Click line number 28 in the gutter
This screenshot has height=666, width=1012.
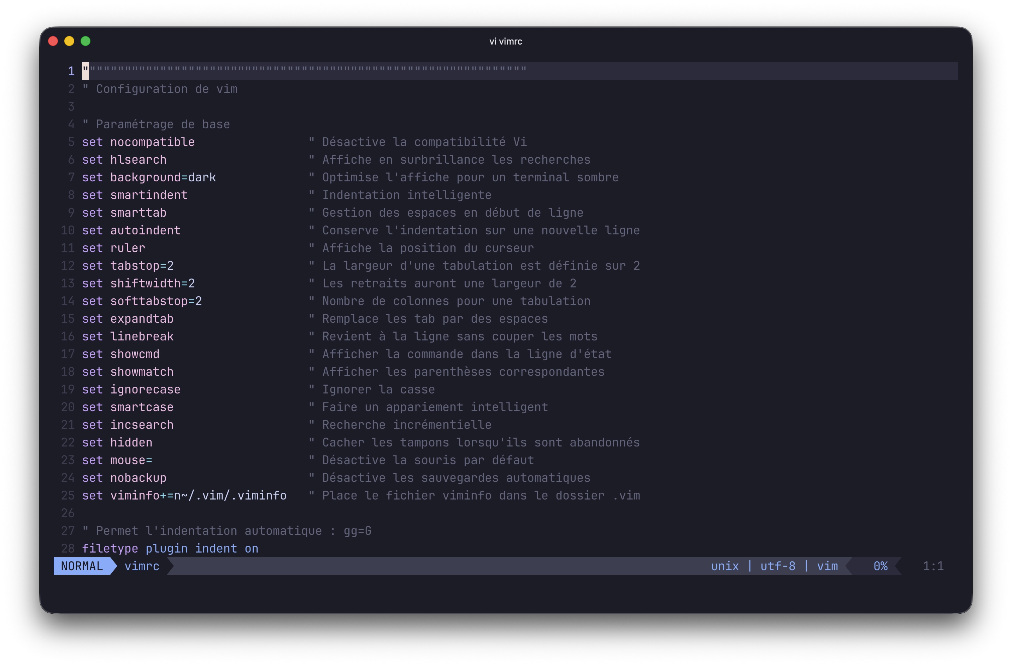67,549
